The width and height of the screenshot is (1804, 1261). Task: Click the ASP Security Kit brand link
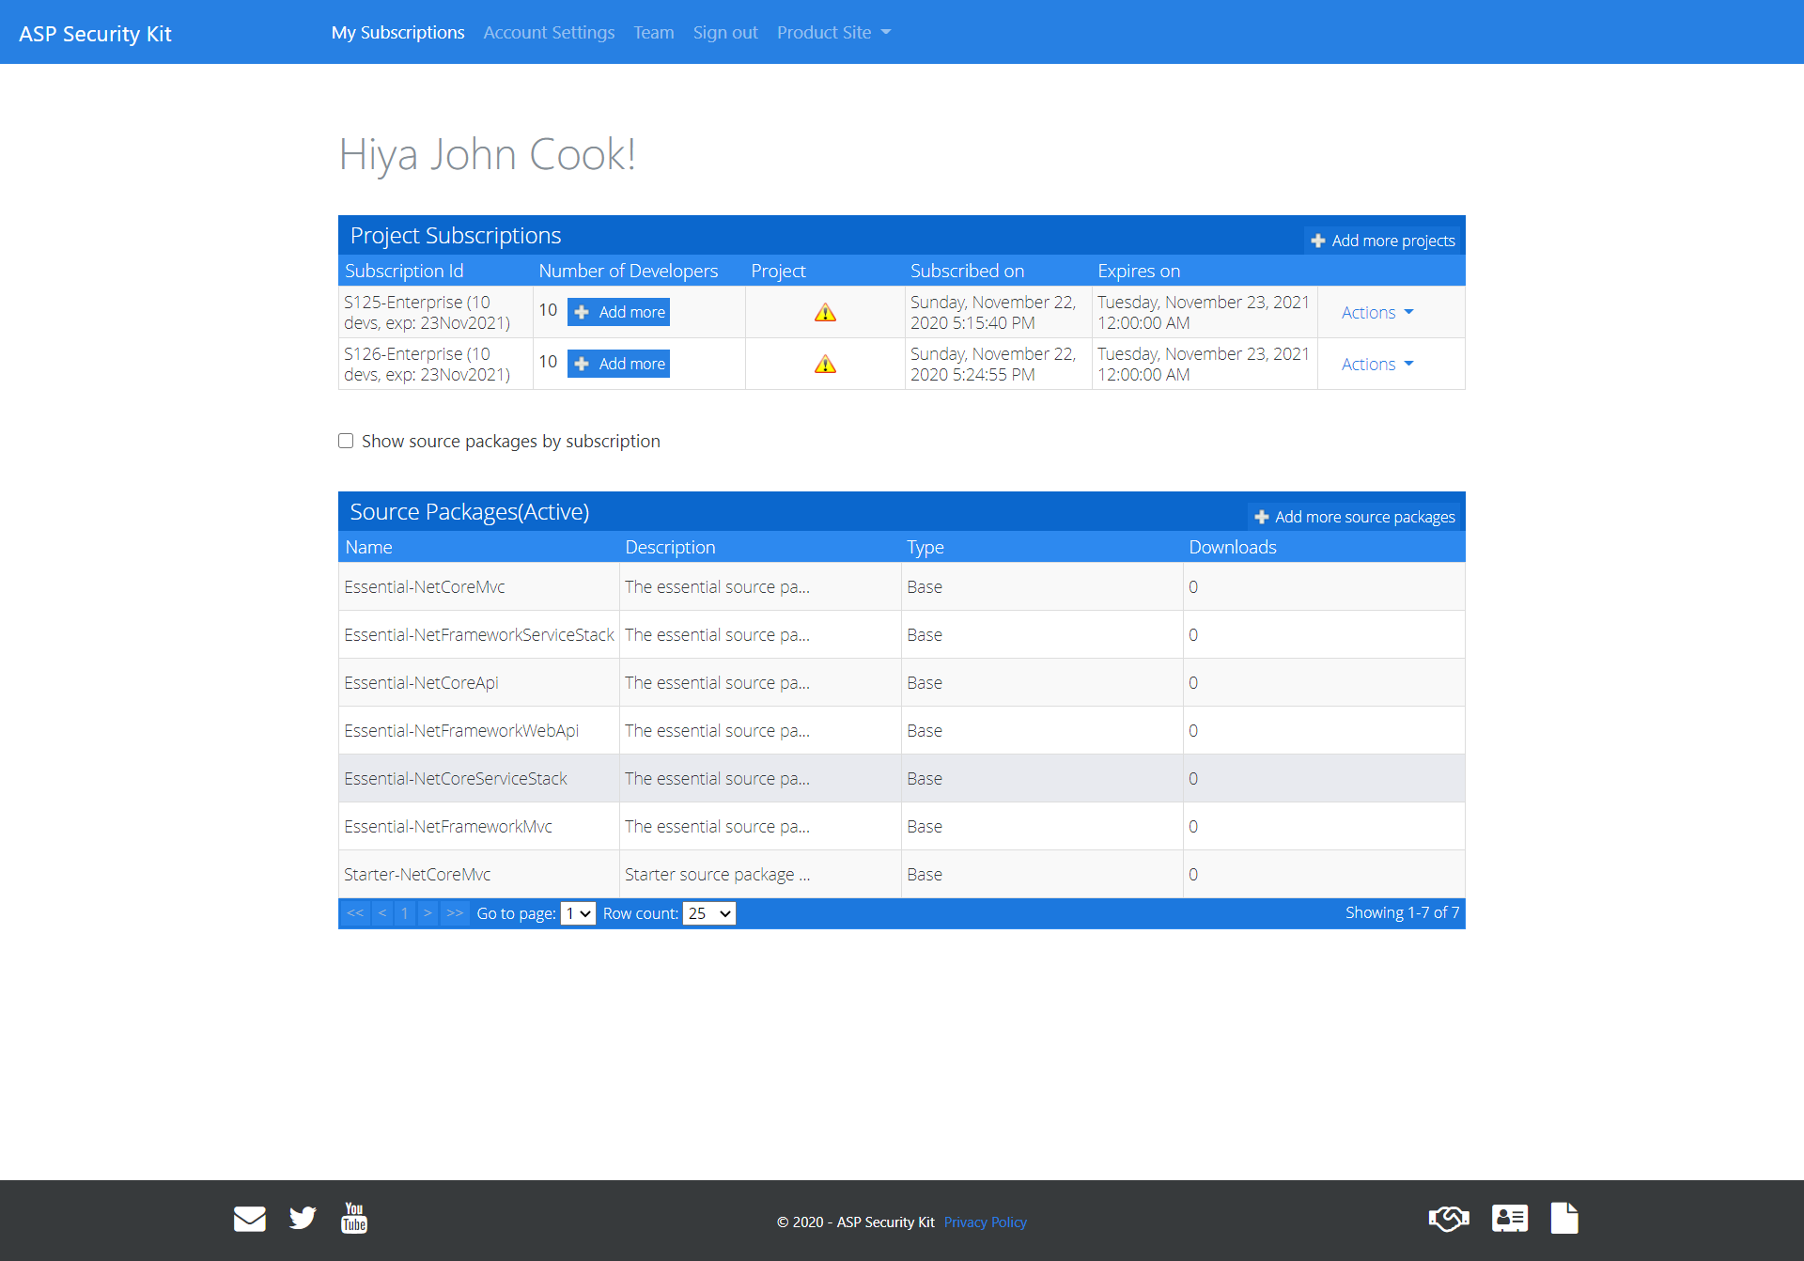click(95, 34)
